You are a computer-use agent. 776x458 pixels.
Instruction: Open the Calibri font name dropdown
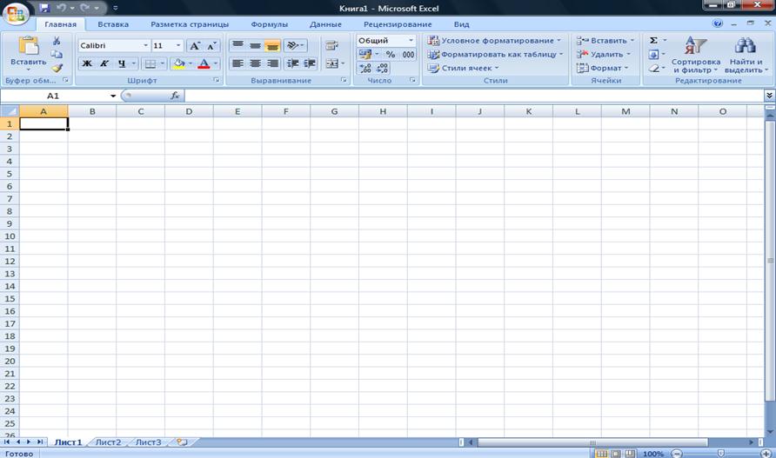point(145,45)
